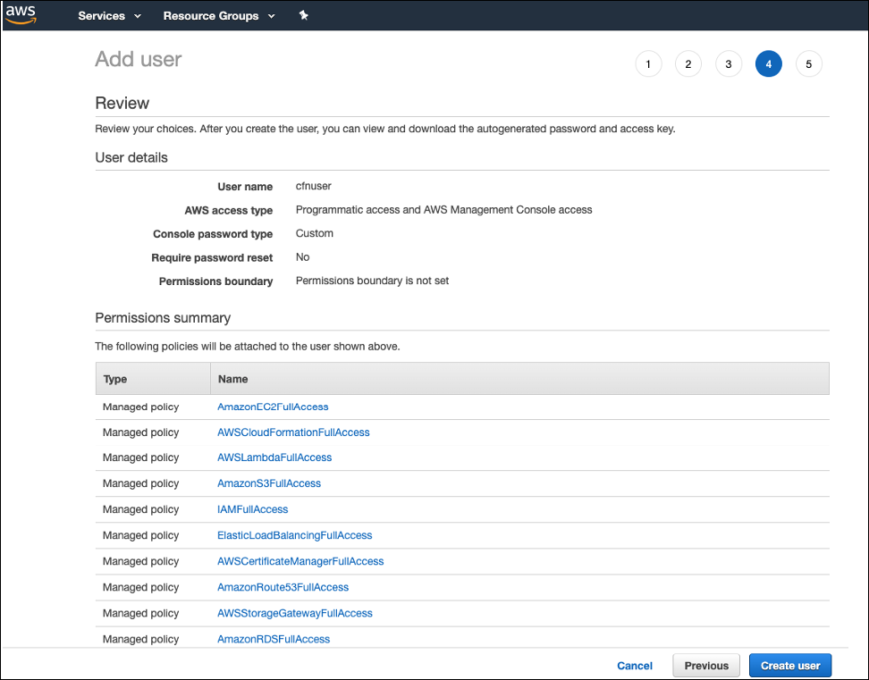View AWSCertificateManagerFullAccess policy

(300, 561)
